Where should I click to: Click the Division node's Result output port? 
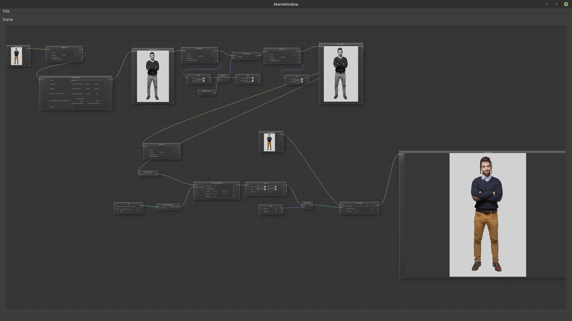pos(229,78)
